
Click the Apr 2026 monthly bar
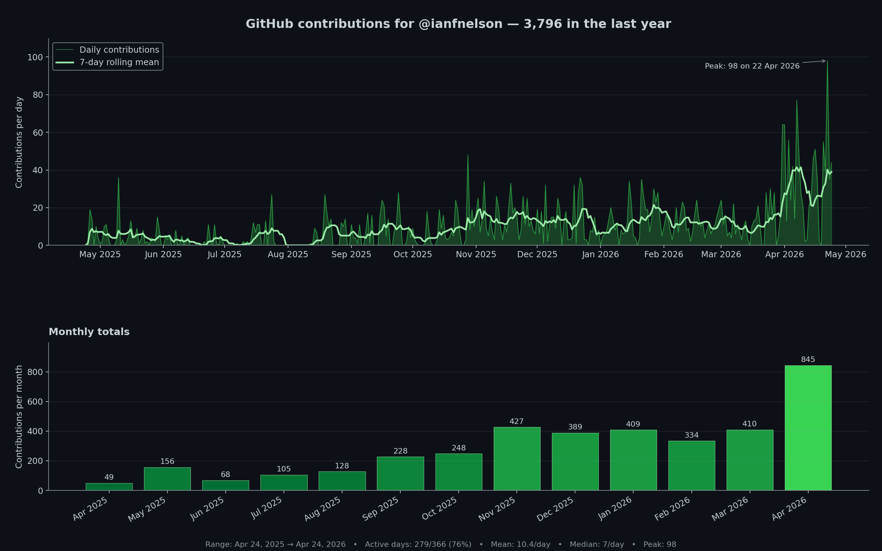tap(808, 428)
